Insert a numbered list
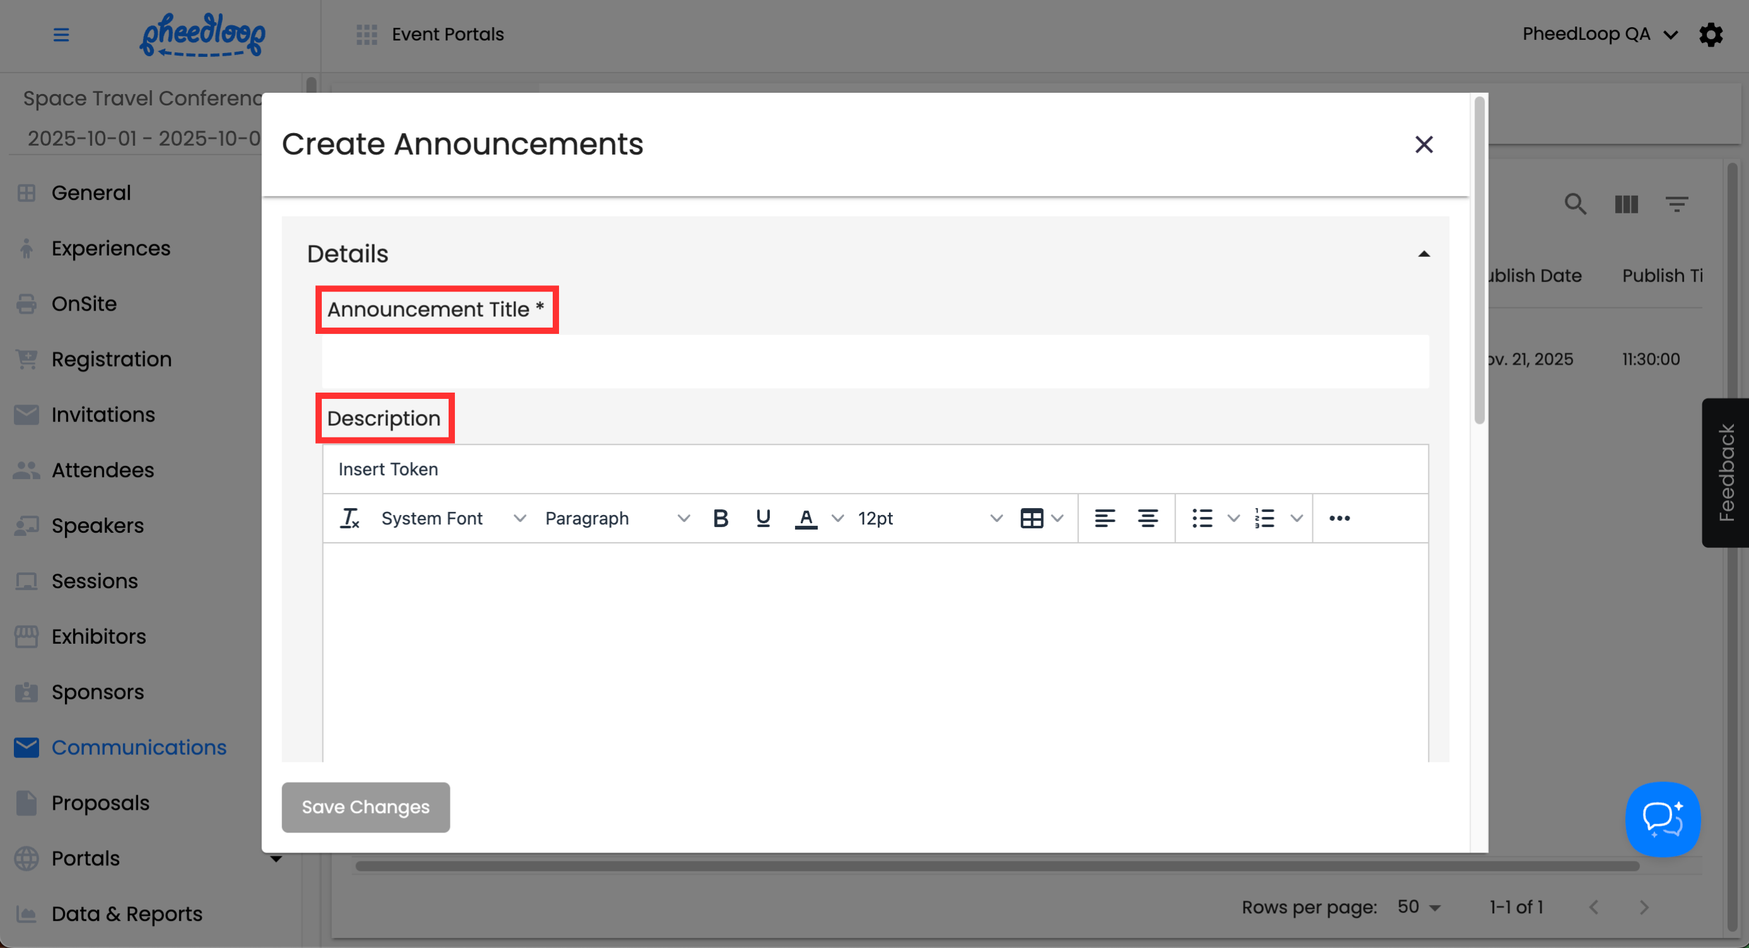The image size is (1749, 948). click(1264, 519)
